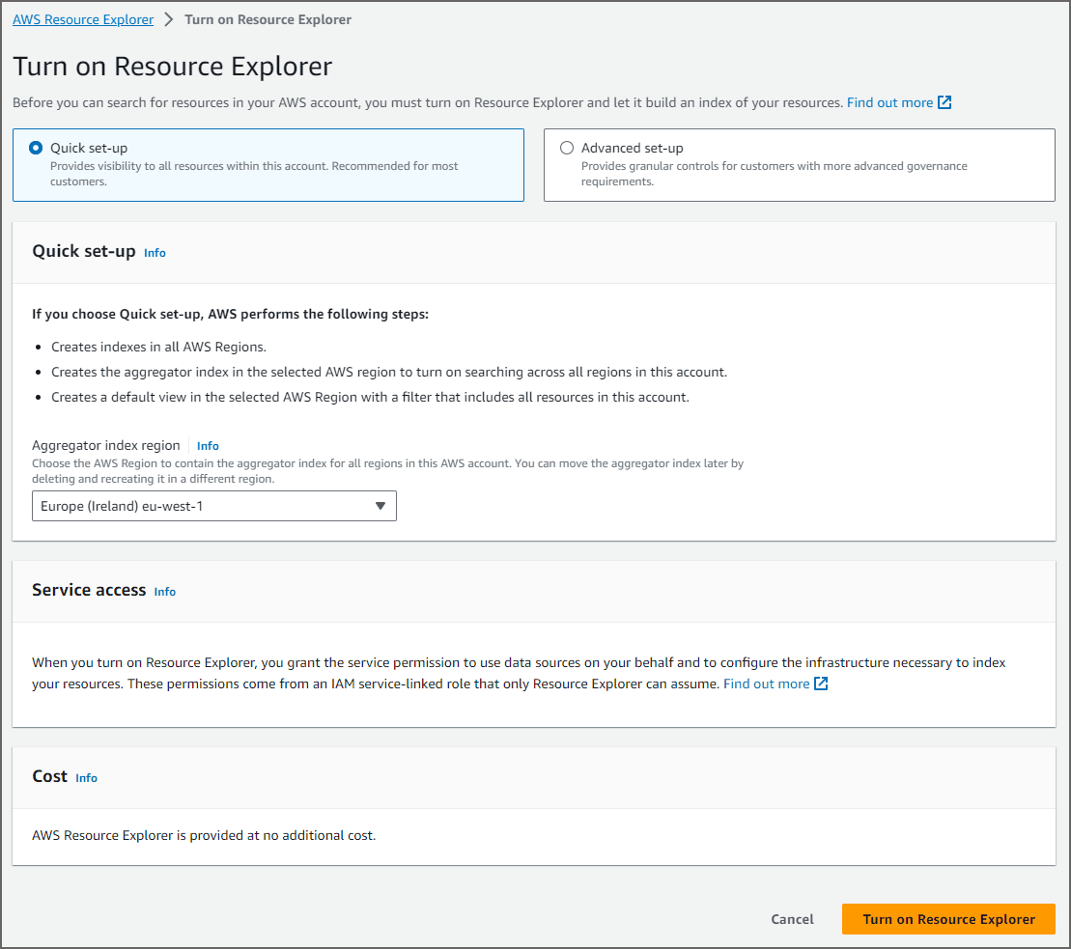Click the 'Service access' heading
This screenshot has height=949, width=1071.
click(x=89, y=590)
